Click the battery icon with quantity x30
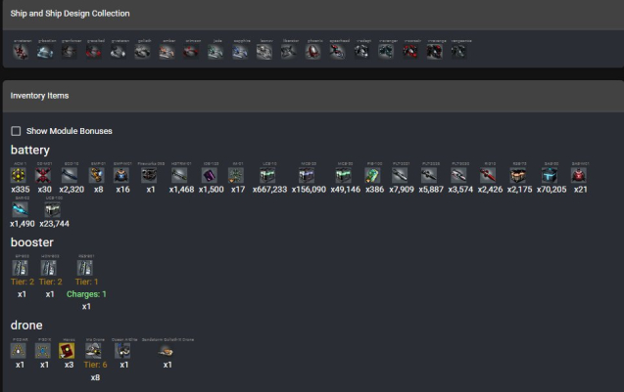The image size is (624, 392). [x=43, y=176]
